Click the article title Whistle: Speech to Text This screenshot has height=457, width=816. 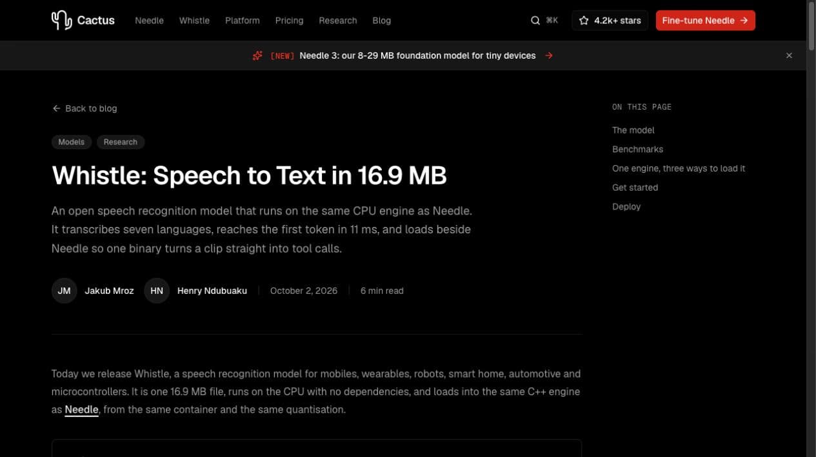pos(249,175)
